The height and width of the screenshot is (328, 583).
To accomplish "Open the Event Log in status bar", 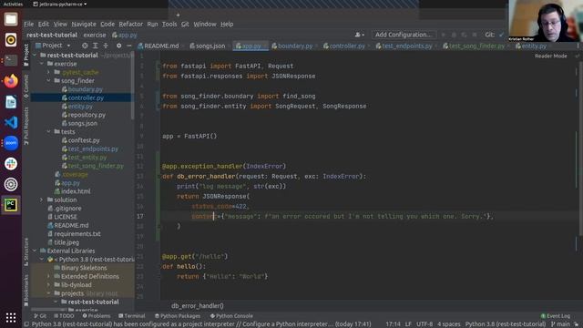I will 556,316.
